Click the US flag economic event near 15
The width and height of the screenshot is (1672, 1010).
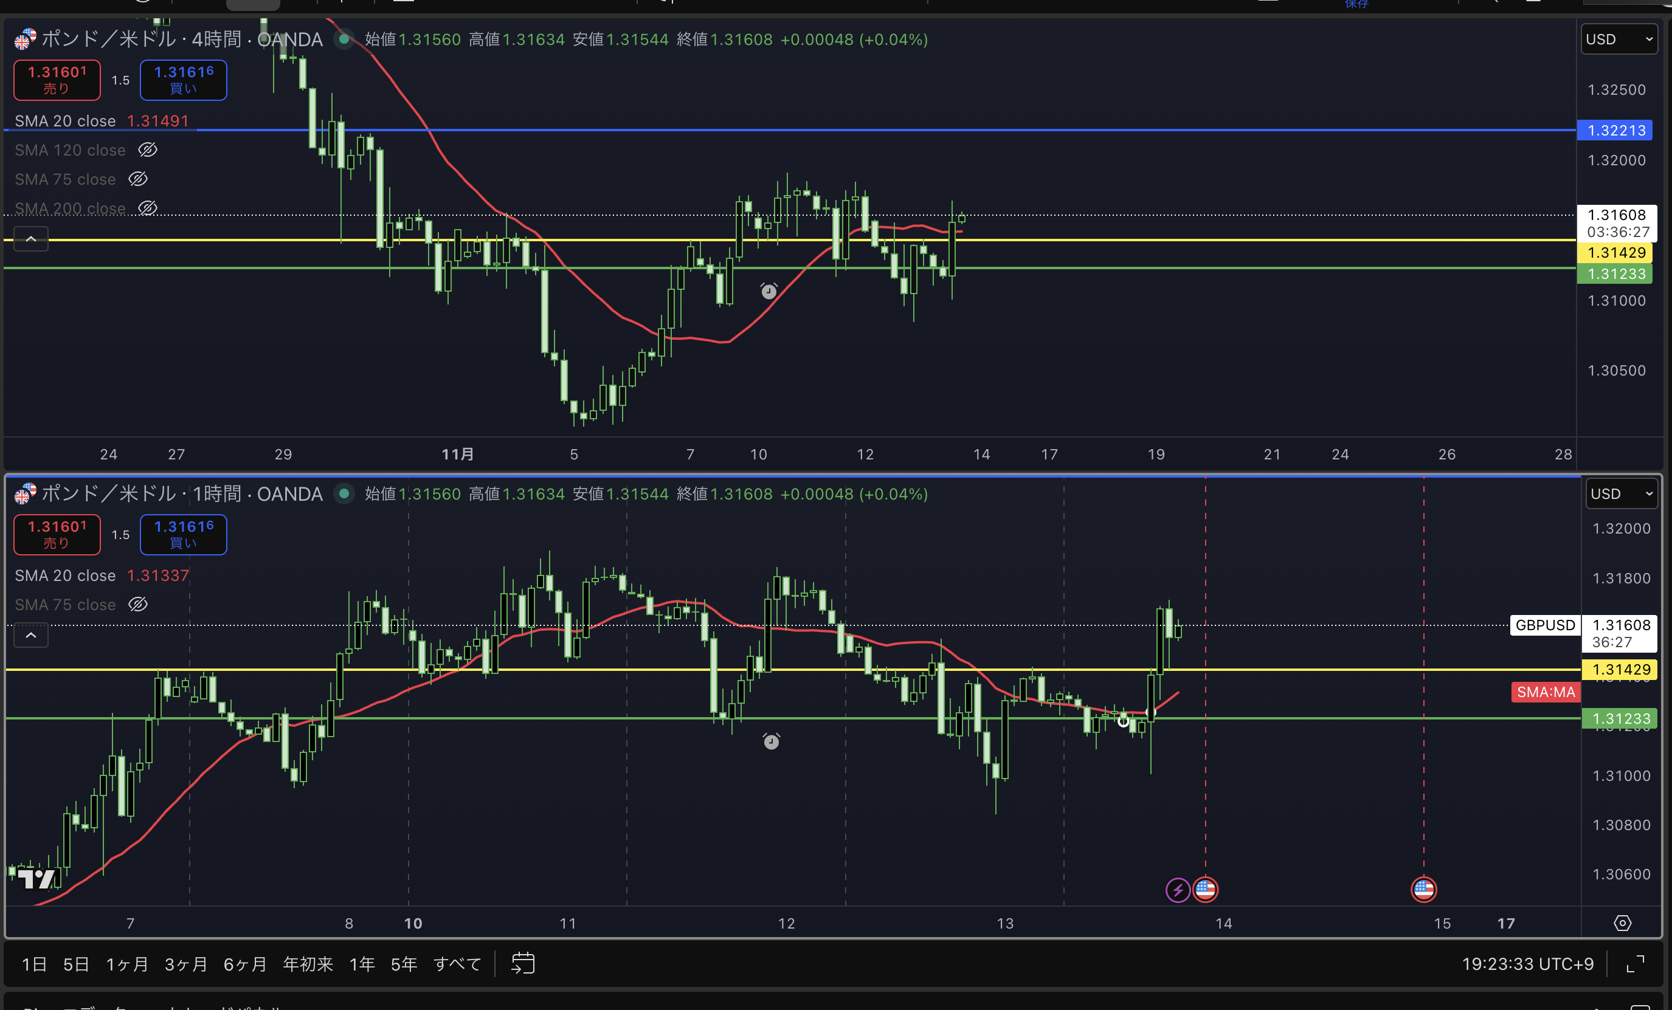(x=1423, y=889)
